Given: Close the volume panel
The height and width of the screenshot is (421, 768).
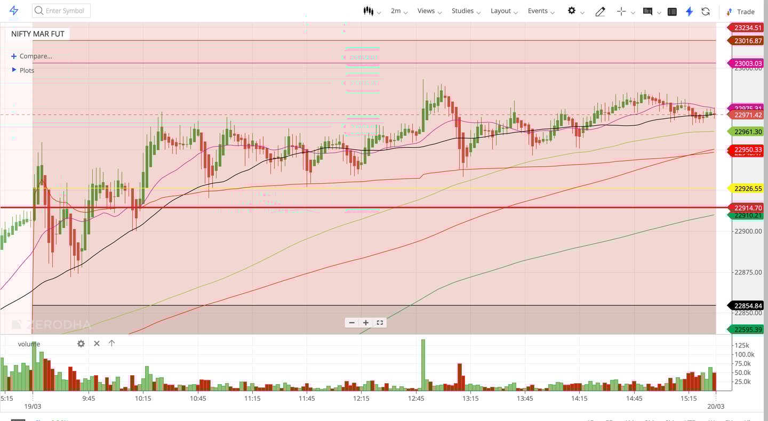Looking at the screenshot, I should 97,343.
